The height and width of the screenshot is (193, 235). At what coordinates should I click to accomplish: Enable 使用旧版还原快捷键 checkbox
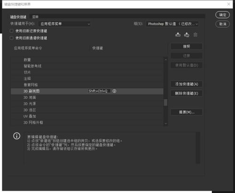(12, 31)
